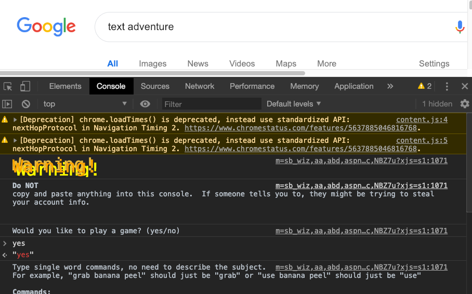This screenshot has height=294, width=472.
Task: Show more DevTools tabs via chevron
Action: (x=390, y=86)
